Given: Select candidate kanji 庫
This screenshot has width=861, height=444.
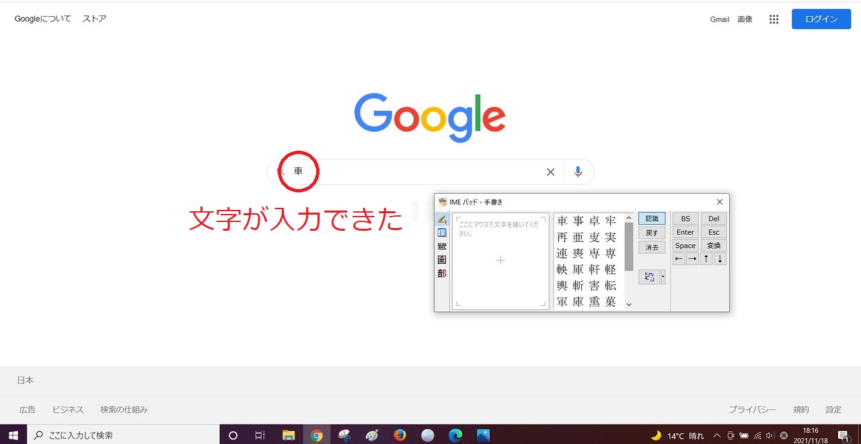Looking at the screenshot, I should 578,302.
